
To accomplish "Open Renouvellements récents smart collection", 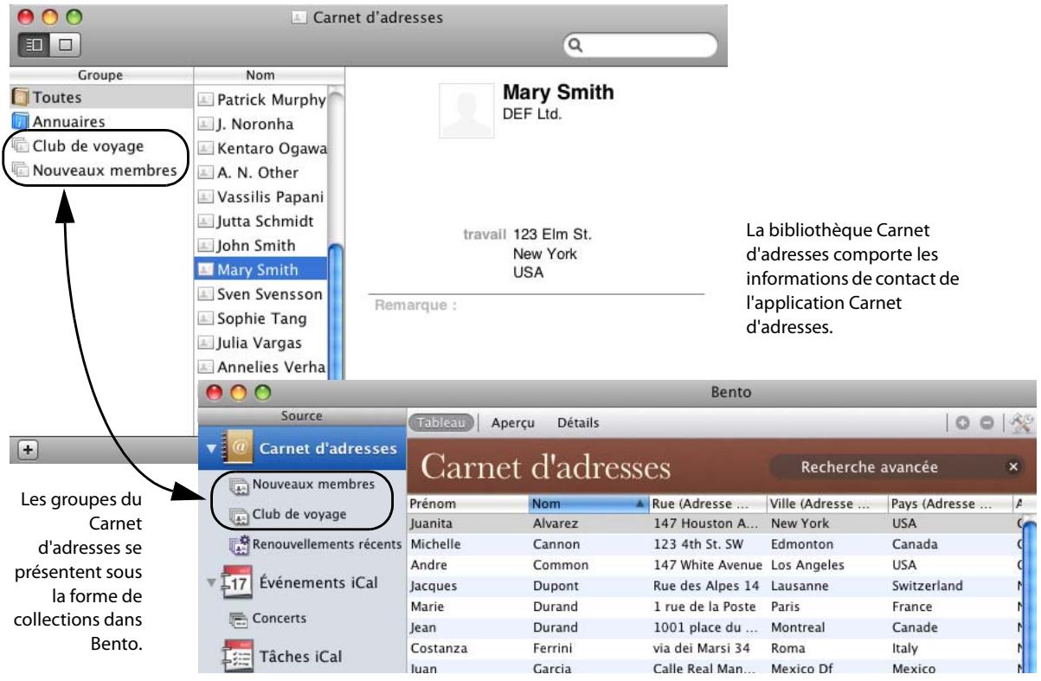I will tap(315, 544).
